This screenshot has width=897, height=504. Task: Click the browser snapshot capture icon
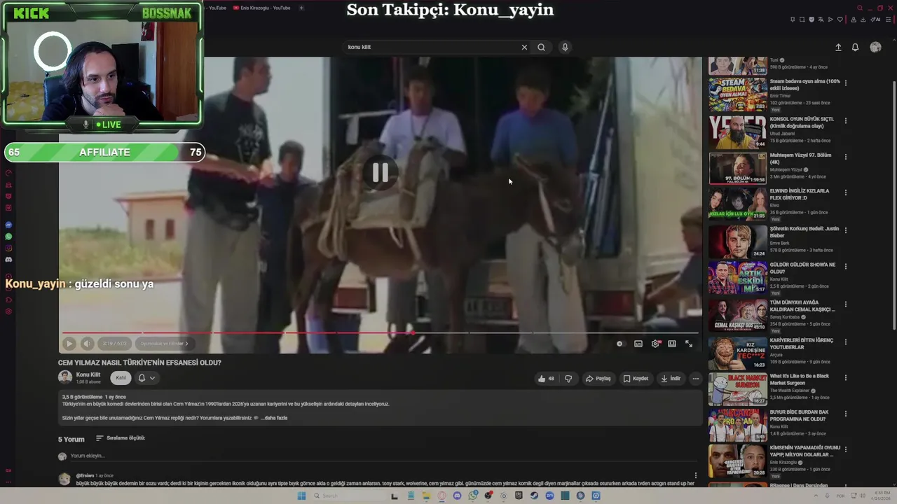802,20
